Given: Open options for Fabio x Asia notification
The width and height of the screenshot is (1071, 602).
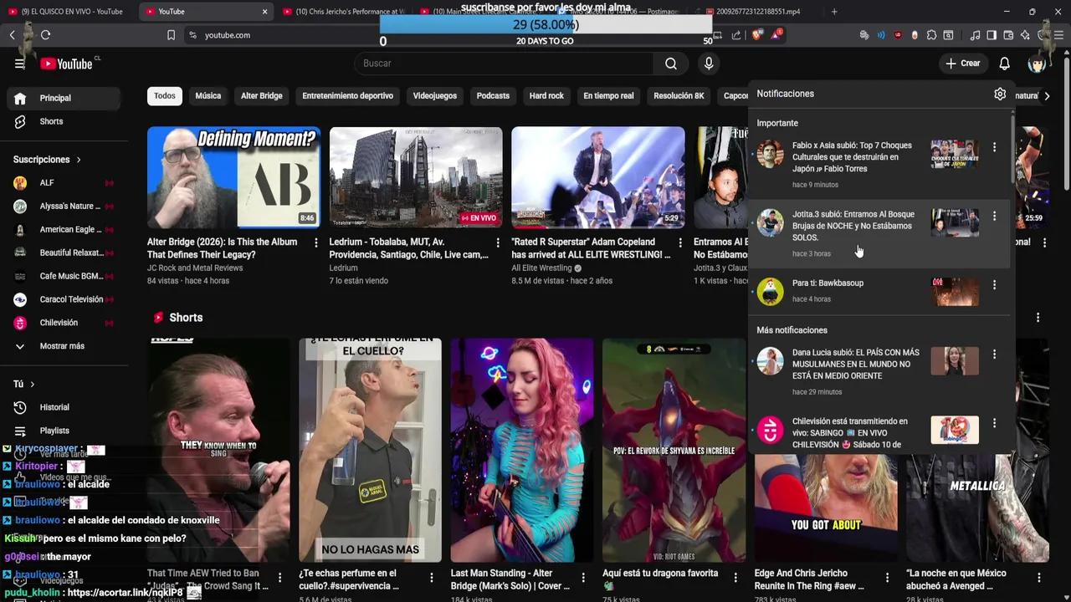Looking at the screenshot, I should pos(994,147).
